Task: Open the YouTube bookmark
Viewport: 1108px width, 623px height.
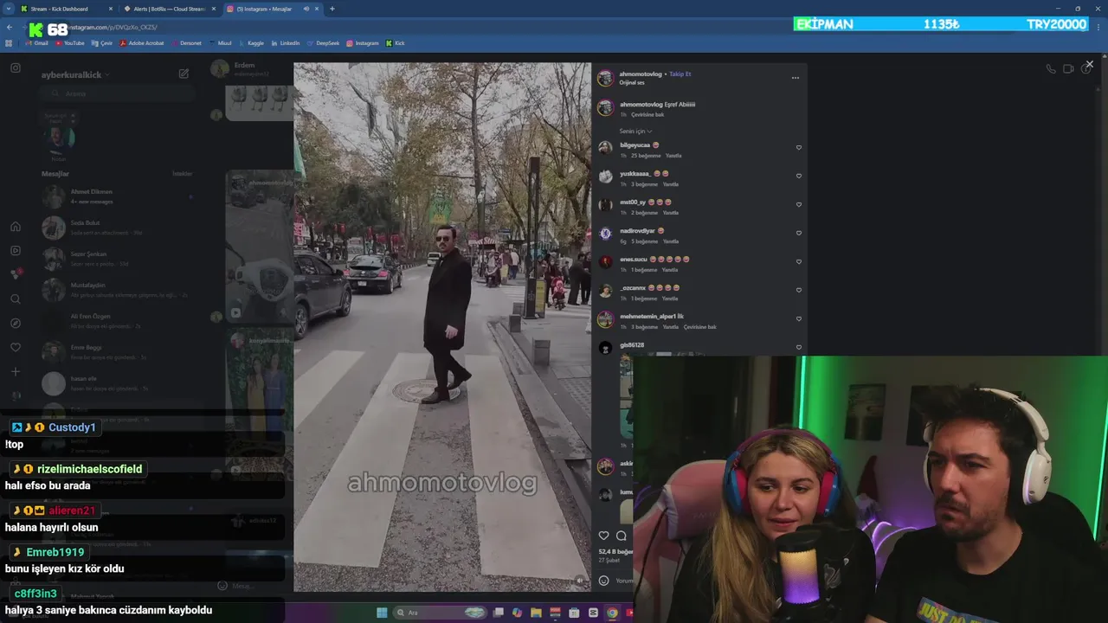Action: point(69,43)
